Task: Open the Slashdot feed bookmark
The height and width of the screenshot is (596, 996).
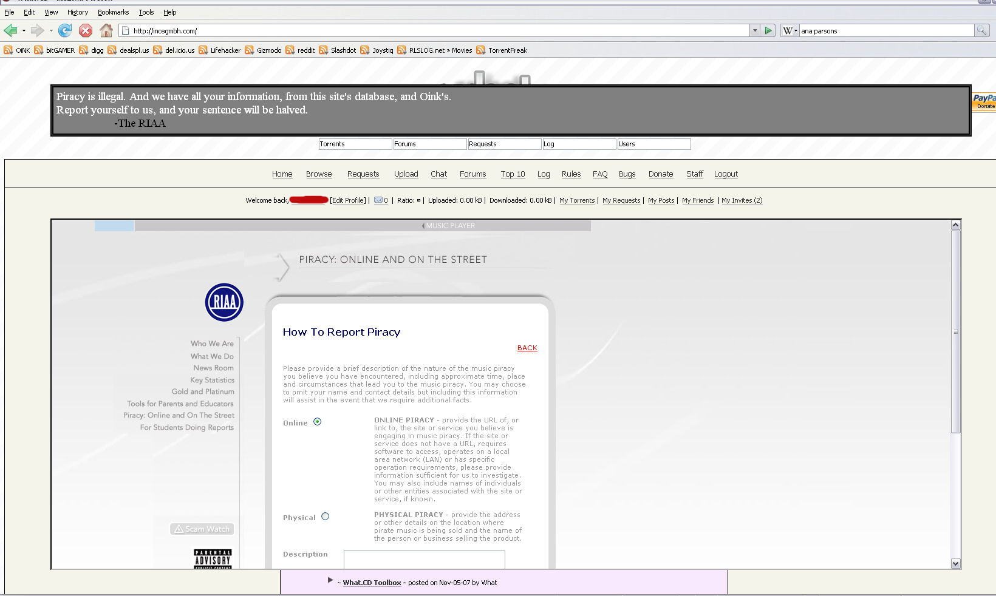Action: click(338, 50)
